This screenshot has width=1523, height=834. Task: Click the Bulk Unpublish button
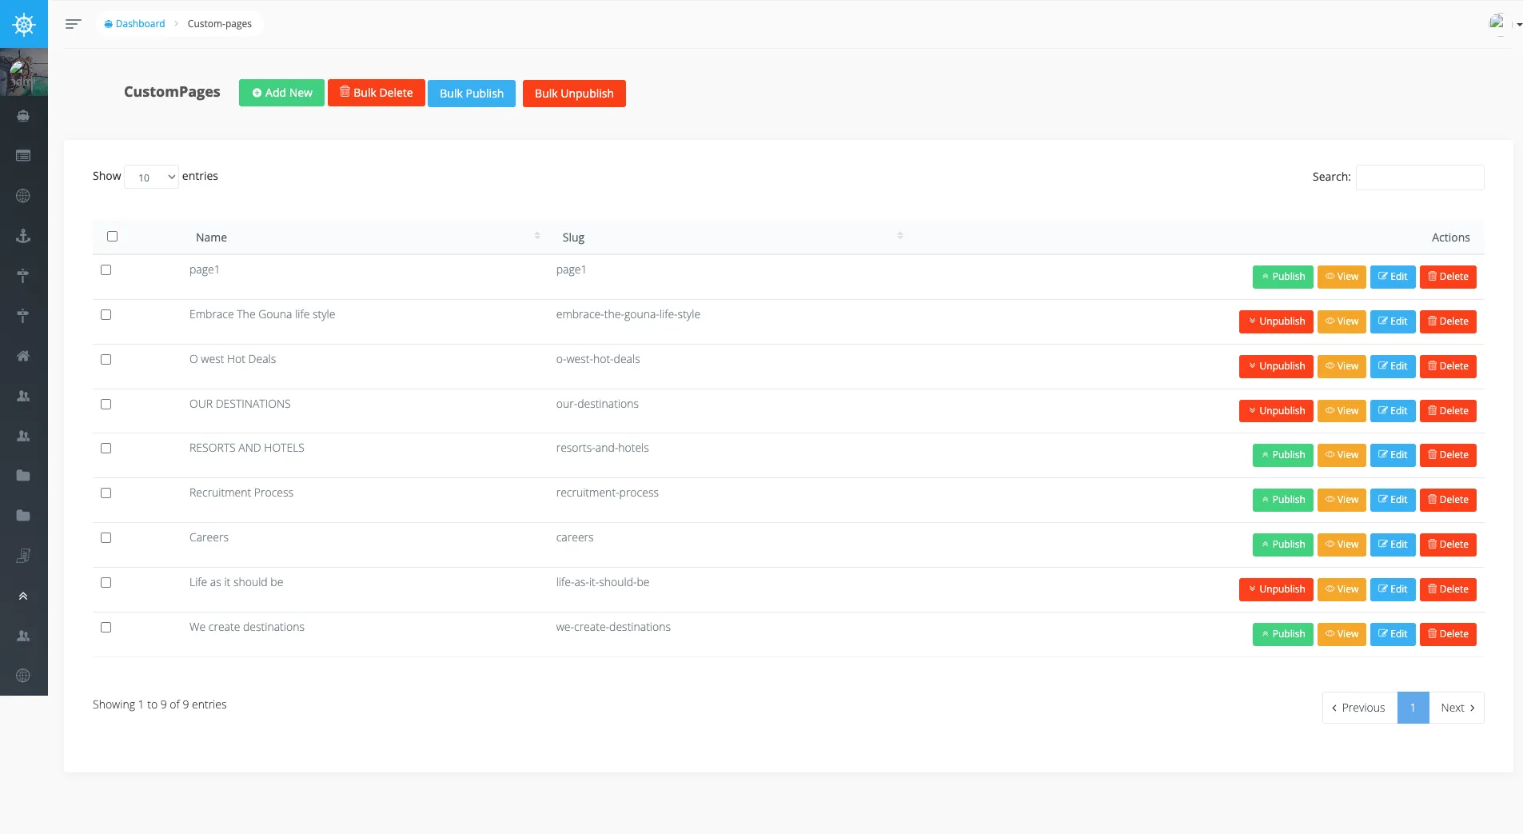(x=574, y=94)
